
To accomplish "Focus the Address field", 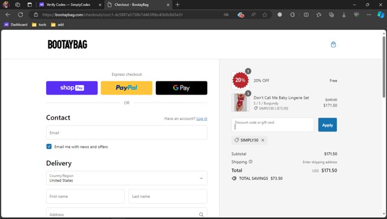I will coord(127,213).
